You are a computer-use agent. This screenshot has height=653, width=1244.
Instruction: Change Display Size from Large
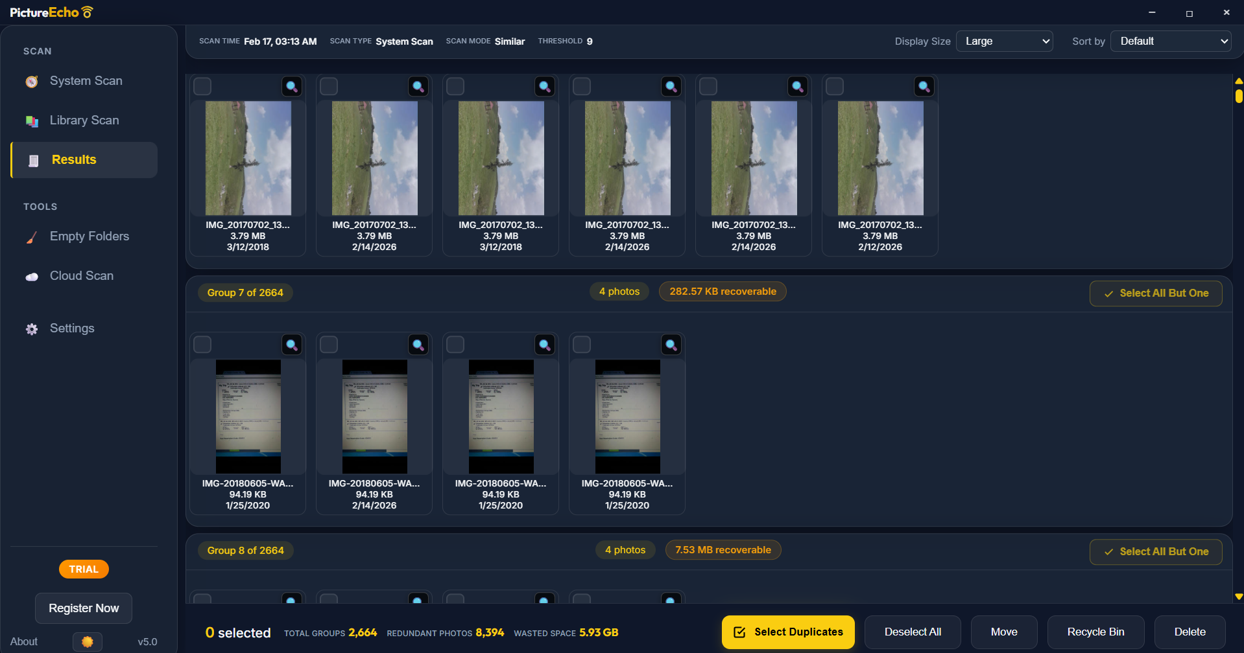click(1004, 41)
